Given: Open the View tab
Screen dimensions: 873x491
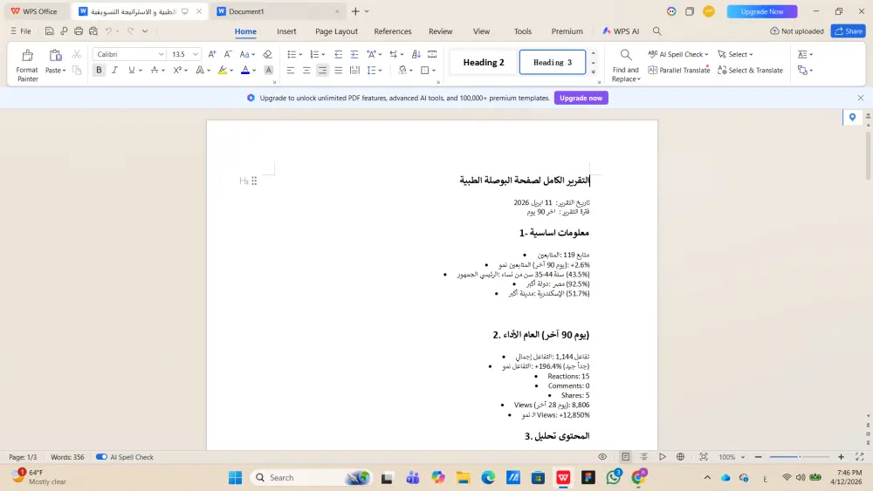Looking at the screenshot, I should 481,31.
